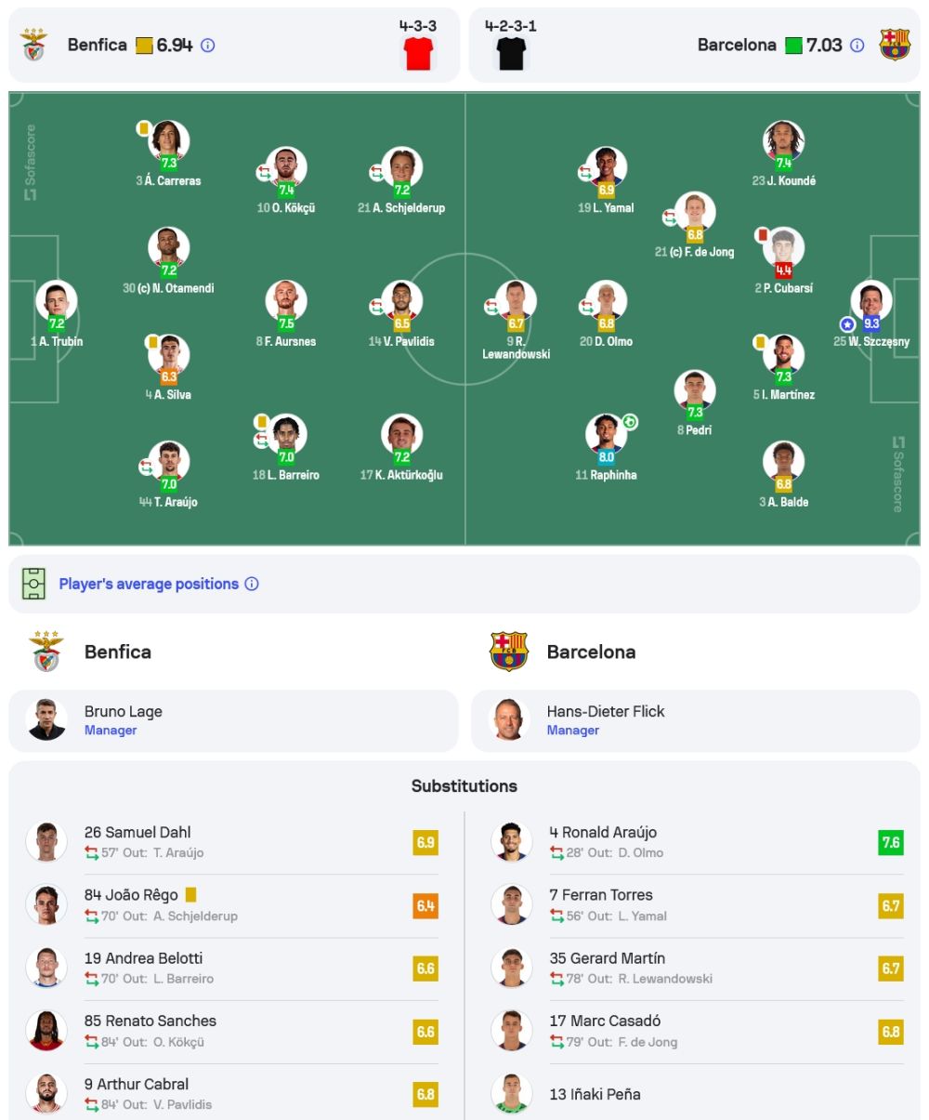Click the Barcelona club crest in header
The height and width of the screenshot is (1120, 929).
click(895, 45)
